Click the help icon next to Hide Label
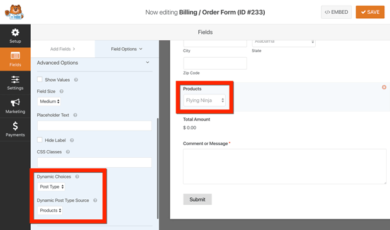 [x=72, y=140]
